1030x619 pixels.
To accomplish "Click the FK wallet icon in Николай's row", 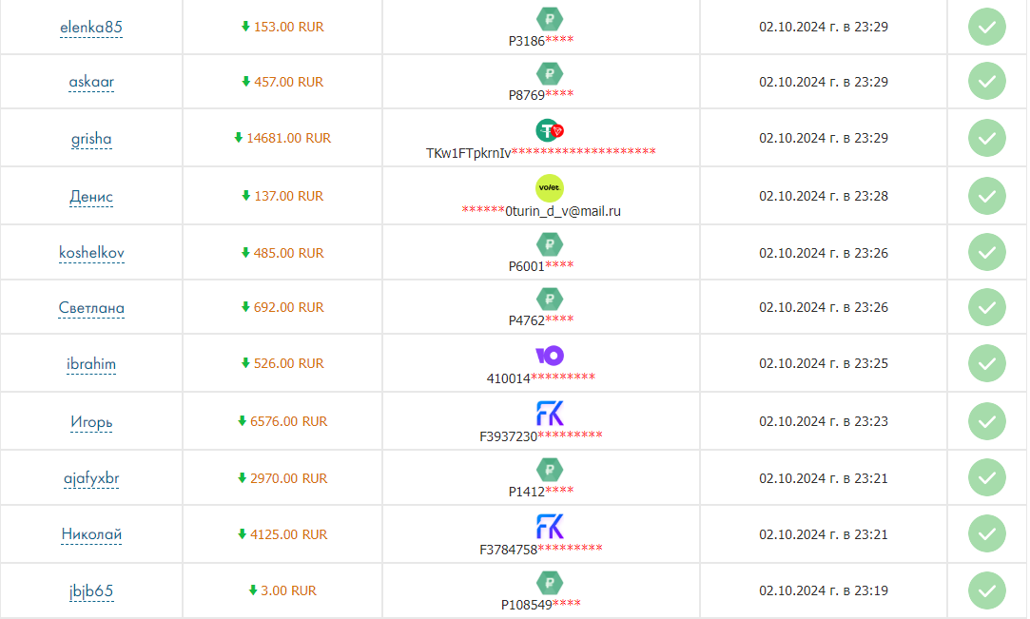I will pyautogui.click(x=550, y=526).
